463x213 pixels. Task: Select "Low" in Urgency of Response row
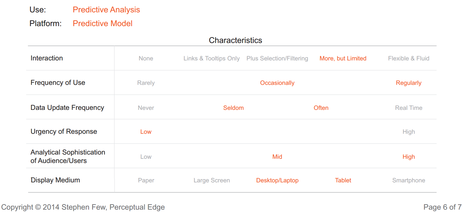click(146, 132)
